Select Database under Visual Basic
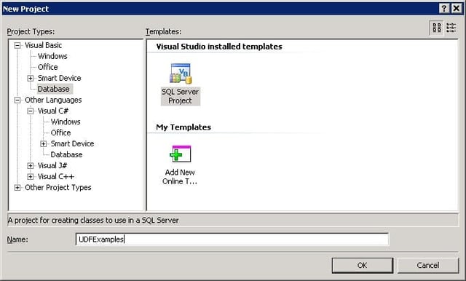Screen dimensions: 466x281 [x=53, y=89]
